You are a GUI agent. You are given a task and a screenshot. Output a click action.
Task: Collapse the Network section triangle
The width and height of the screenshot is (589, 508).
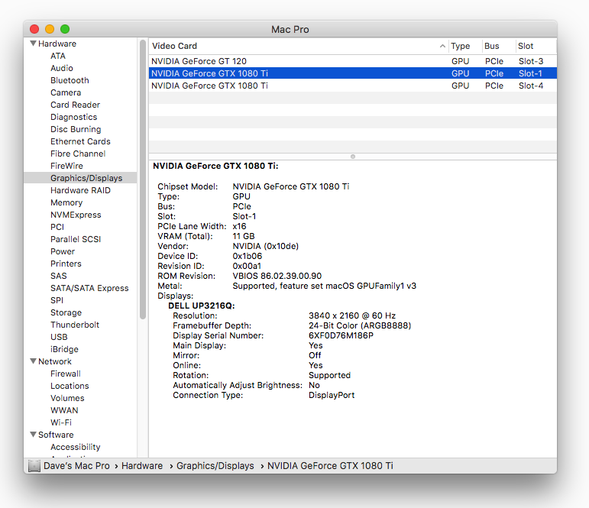coord(34,361)
